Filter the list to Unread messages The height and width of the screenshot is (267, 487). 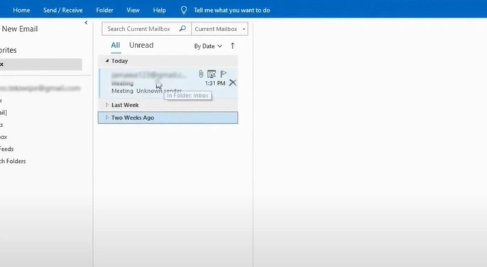point(141,45)
